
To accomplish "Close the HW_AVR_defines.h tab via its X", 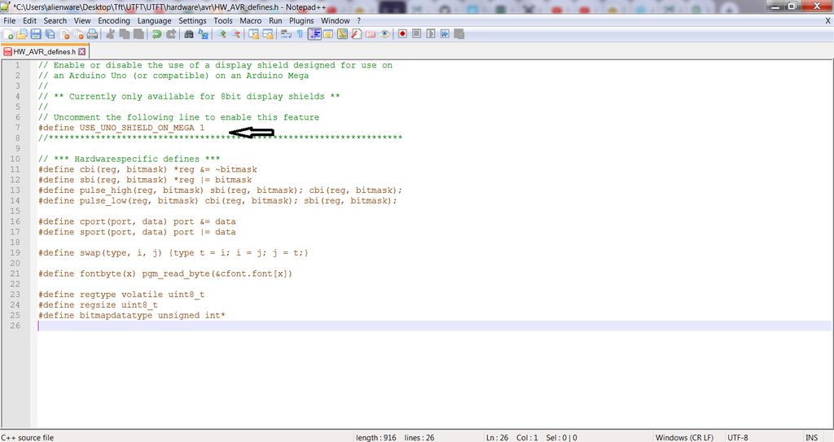I will [x=82, y=51].
